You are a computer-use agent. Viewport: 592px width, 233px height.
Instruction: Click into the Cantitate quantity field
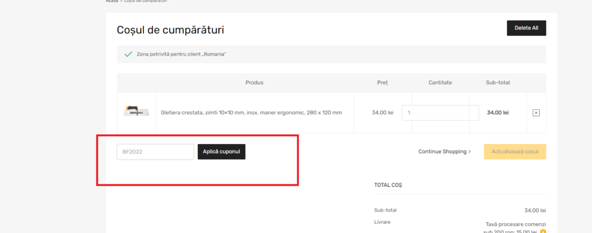440,113
